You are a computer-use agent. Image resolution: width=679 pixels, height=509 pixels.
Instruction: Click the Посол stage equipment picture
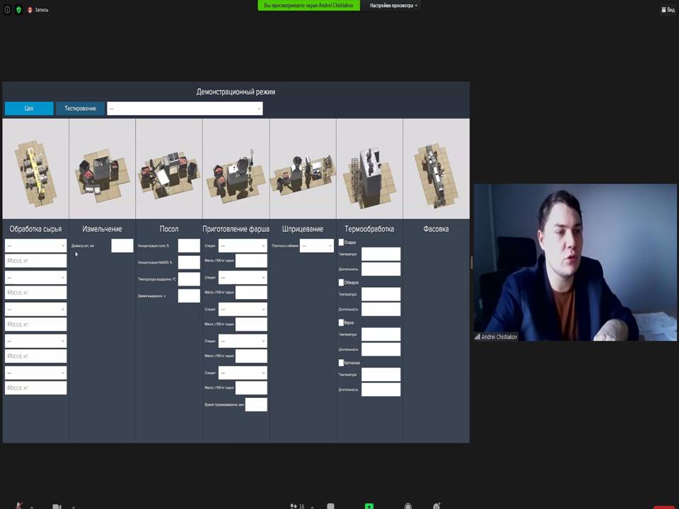click(x=168, y=169)
